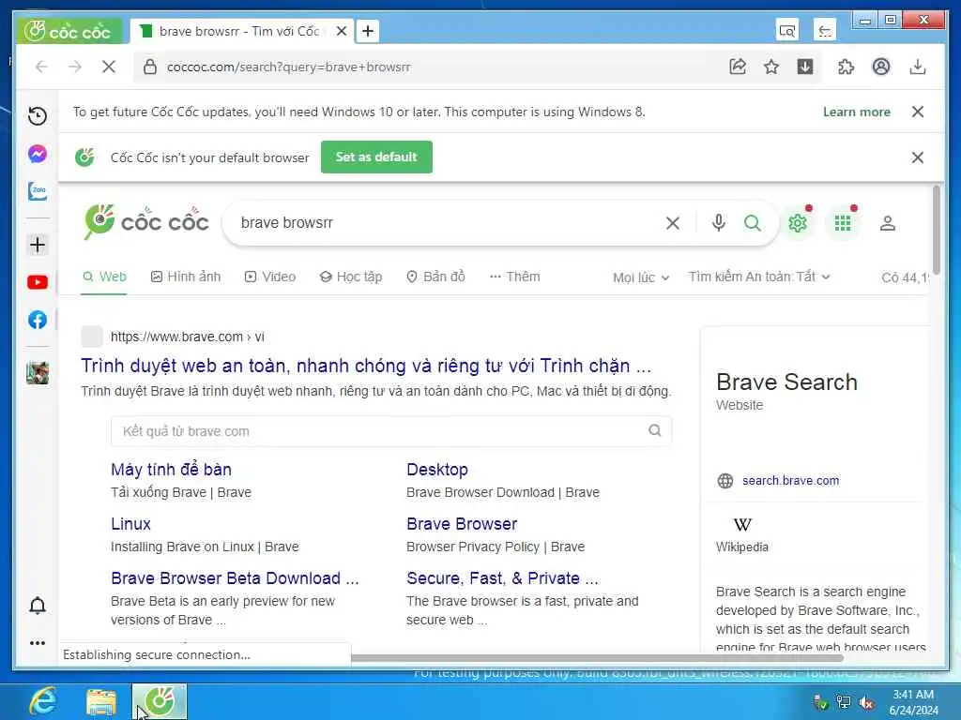
Task: Open the Linux sitelink
Action: pos(130,524)
